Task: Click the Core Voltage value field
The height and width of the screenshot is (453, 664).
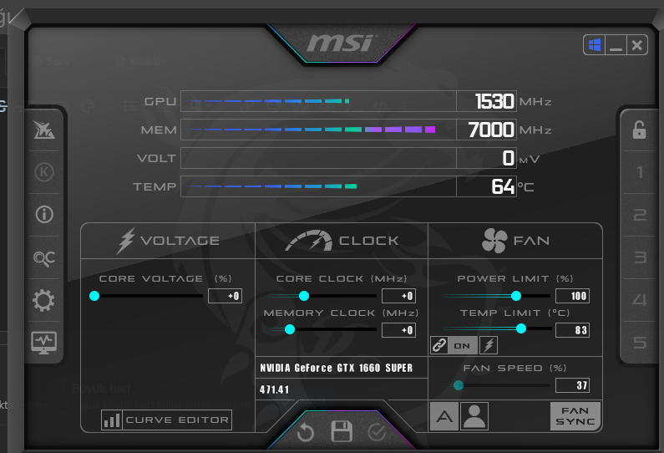Action: (225, 296)
